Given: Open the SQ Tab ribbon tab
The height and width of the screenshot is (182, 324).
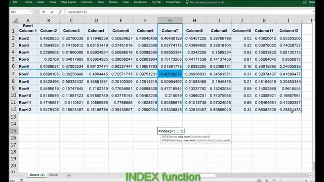Looking at the screenshot, I should [156, 2].
